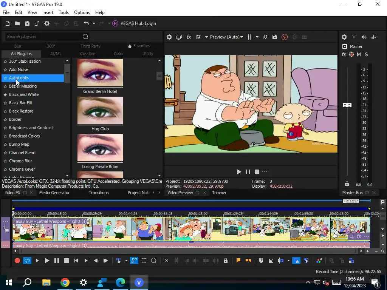Pick the Losing Private Brian preset
The width and height of the screenshot is (387, 290).
[x=100, y=148]
